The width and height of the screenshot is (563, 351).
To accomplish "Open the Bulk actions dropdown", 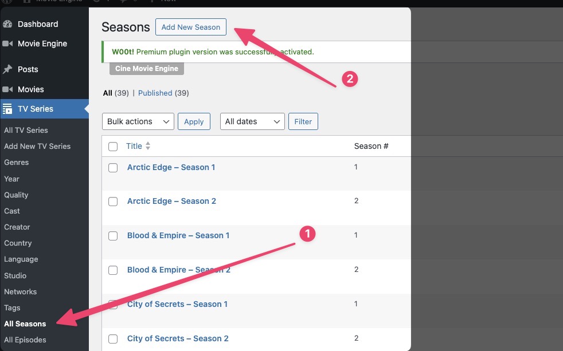I will point(138,121).
